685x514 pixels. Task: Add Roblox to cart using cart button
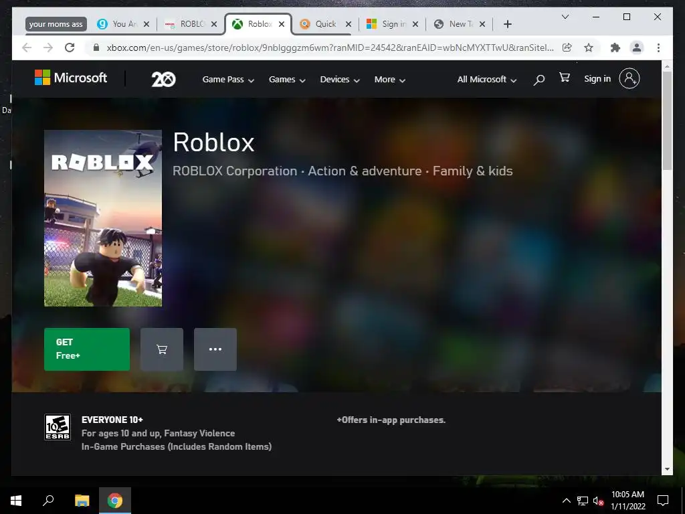(x=162, y=349)
